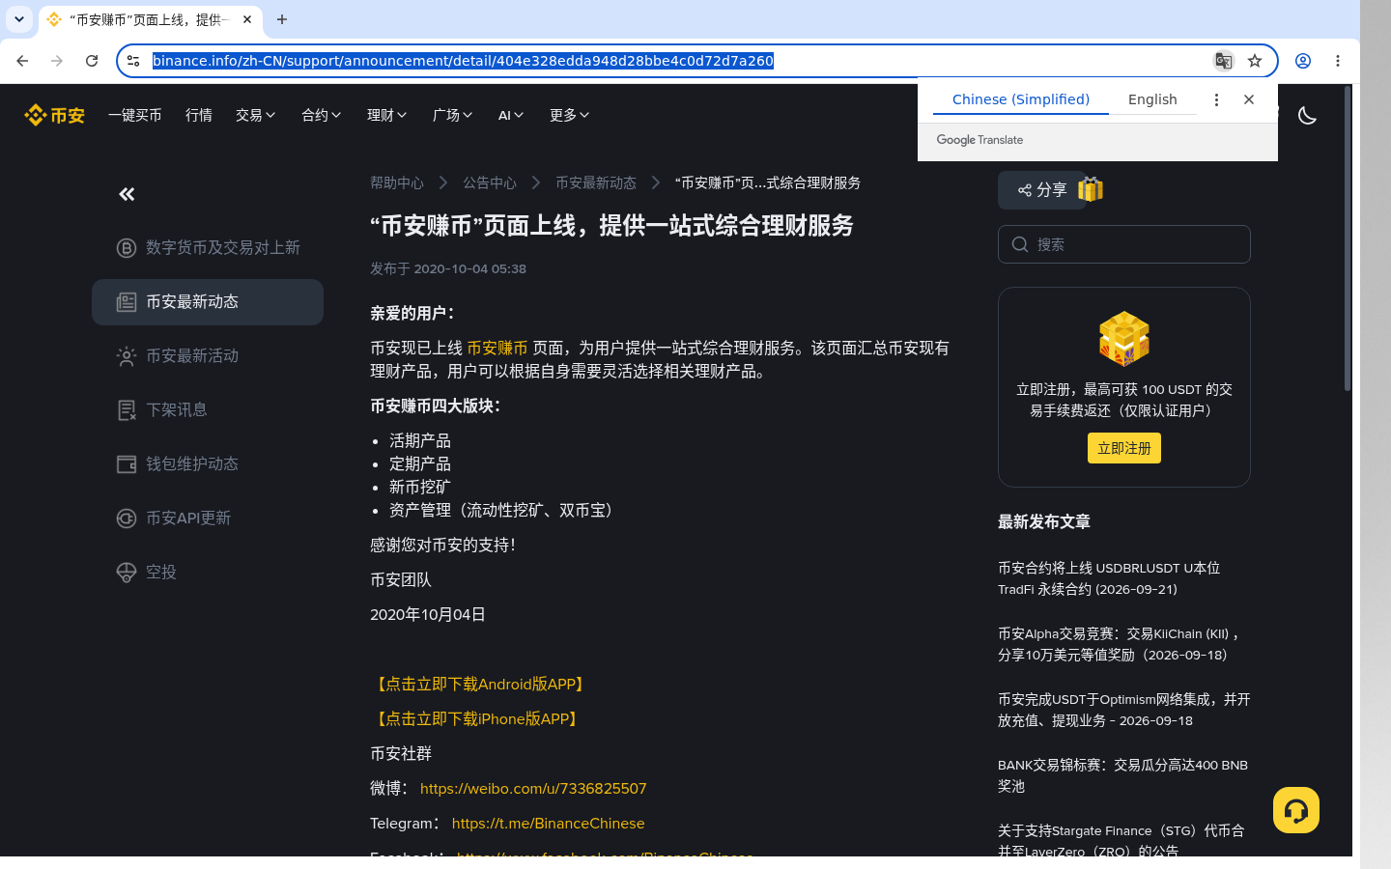This screenshot has height=869, width=1391.
Task: Collapse sidebar with double-chevron icon
Action: click(x=127, y=194)
